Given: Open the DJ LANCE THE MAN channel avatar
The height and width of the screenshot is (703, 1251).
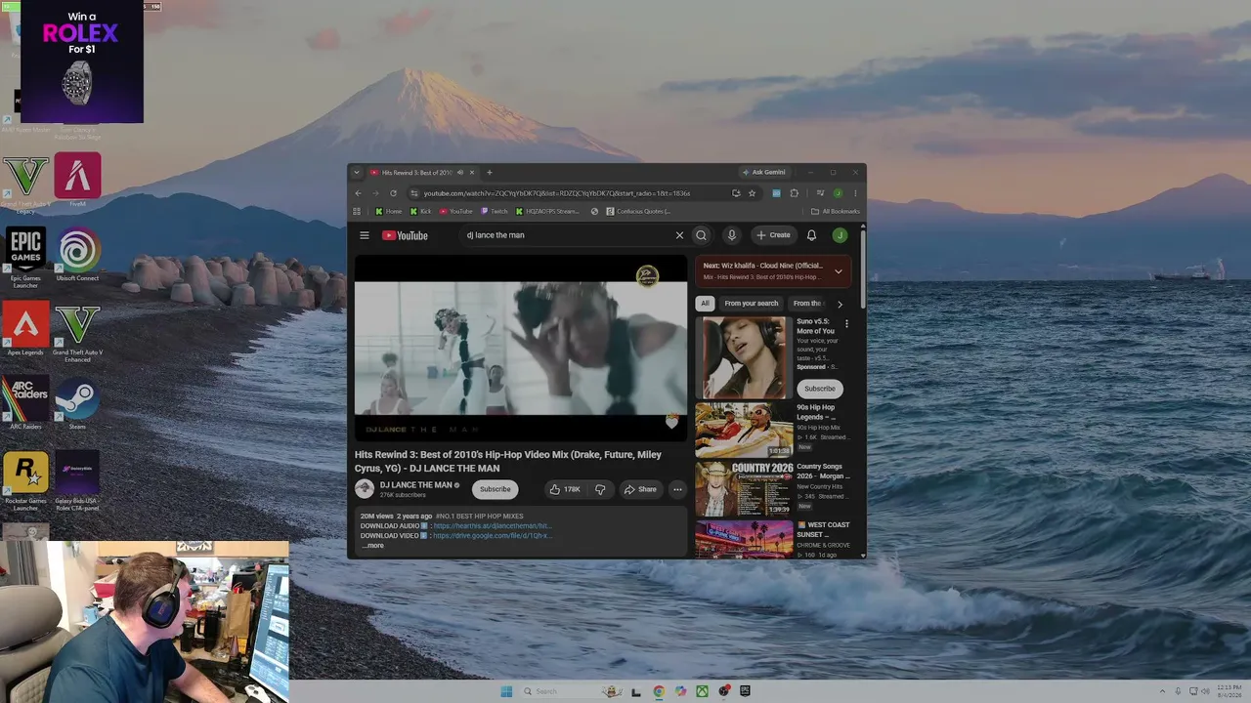Looking at the screenshot, I should click(365, 489).
